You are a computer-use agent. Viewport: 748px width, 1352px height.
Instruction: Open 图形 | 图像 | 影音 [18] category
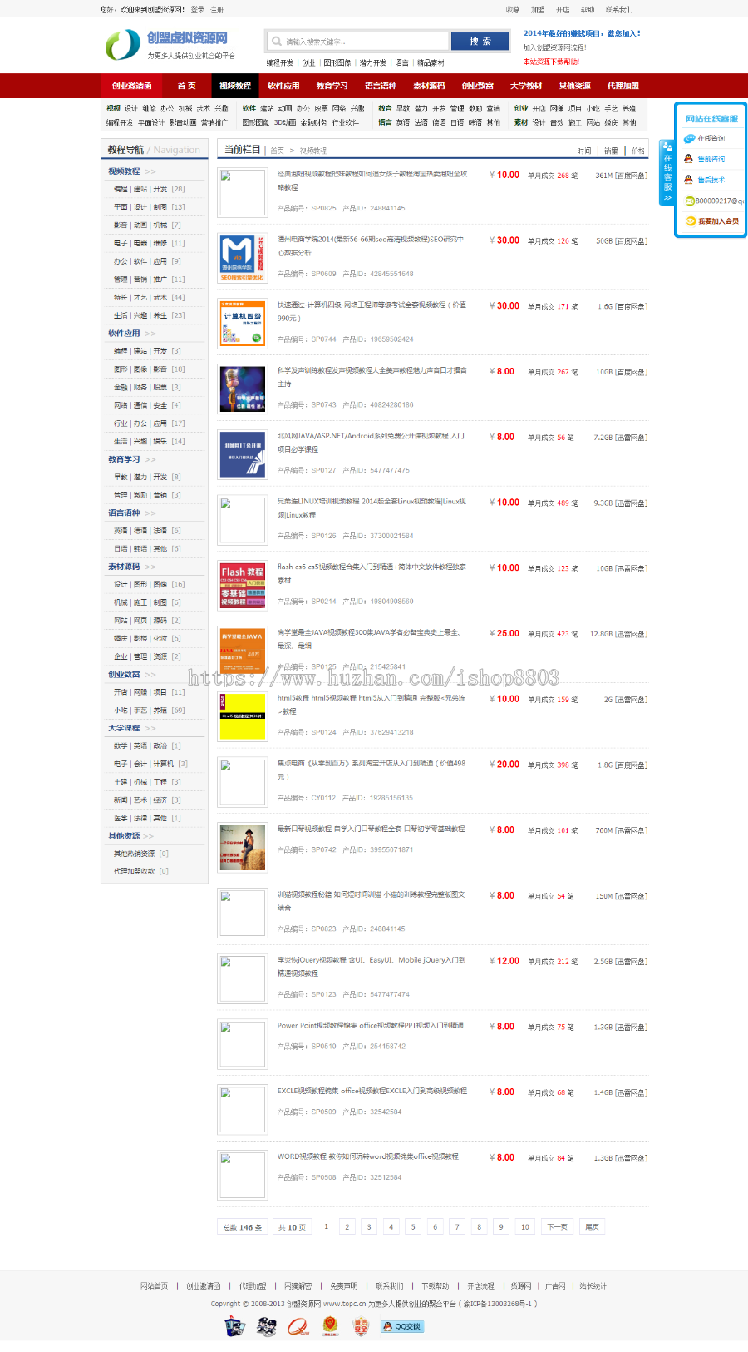point(150,369)
